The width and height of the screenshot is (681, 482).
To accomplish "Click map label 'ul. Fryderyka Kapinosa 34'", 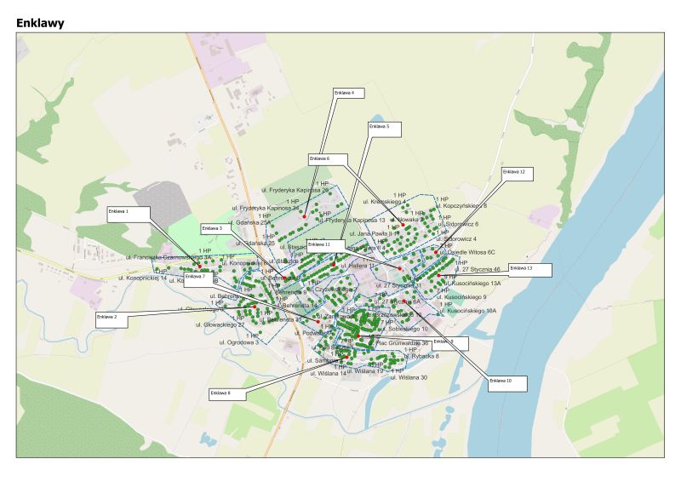I will coord(266,208).
